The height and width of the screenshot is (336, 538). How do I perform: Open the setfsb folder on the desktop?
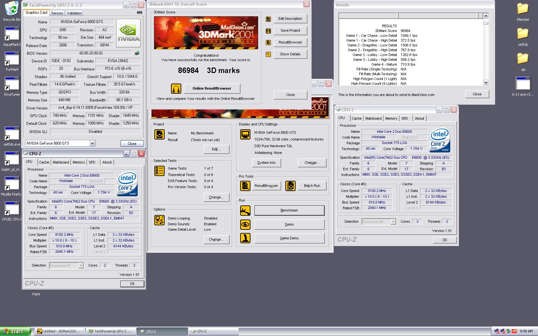pyautogui.click(x=523, y=36)
